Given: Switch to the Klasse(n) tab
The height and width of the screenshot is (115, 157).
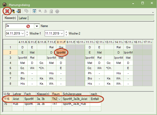Looking at the screenshot, I should [x=10, y=18].
